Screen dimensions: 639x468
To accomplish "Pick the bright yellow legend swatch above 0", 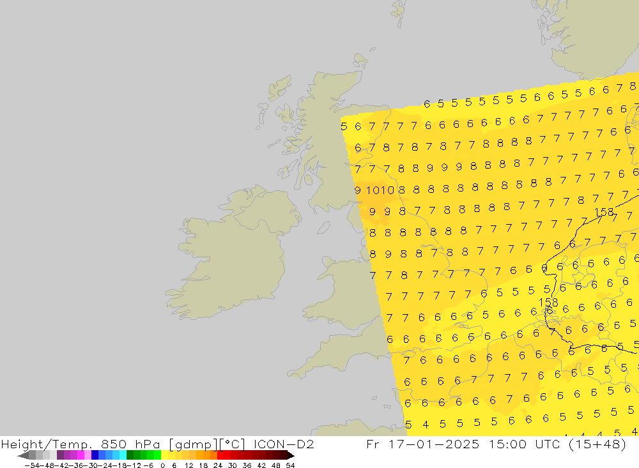I will pyautogui.click(x=165, y=455).
